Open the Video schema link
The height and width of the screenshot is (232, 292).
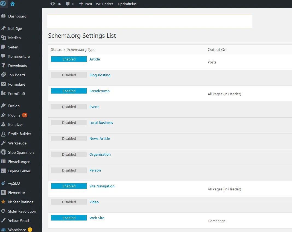point(94,202)
